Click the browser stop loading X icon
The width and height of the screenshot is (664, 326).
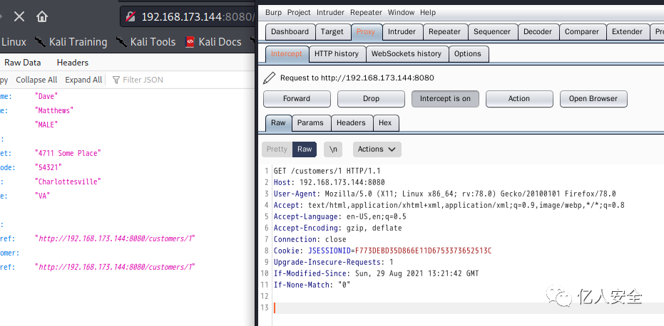tap(19, 17)
